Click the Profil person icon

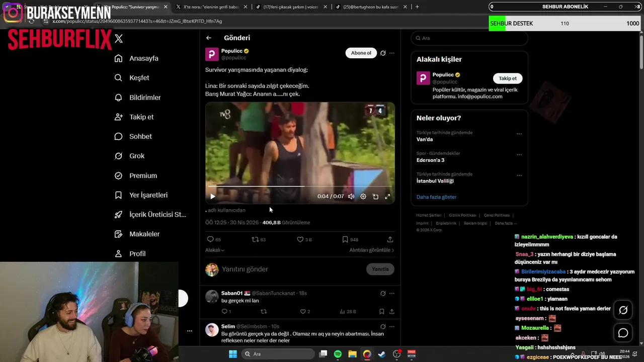click(118, 254)
